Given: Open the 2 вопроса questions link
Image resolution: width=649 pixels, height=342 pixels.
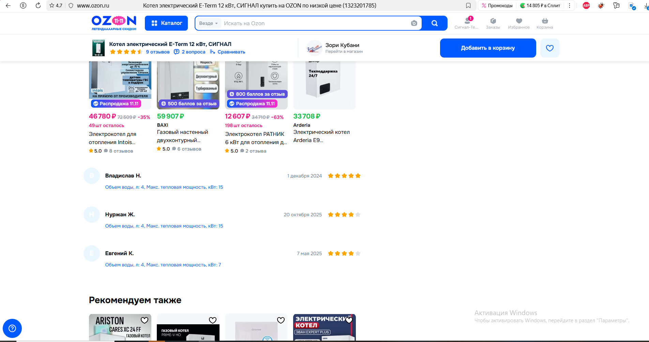Looking at the screenshot, I should pos(193,52).
